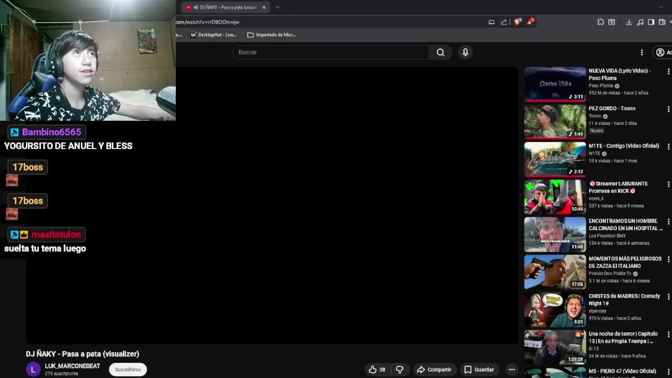
Task: Open the M5 - PIERO 47 video title
Action: [622, 371]
